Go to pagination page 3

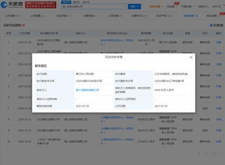pos(214,153)
